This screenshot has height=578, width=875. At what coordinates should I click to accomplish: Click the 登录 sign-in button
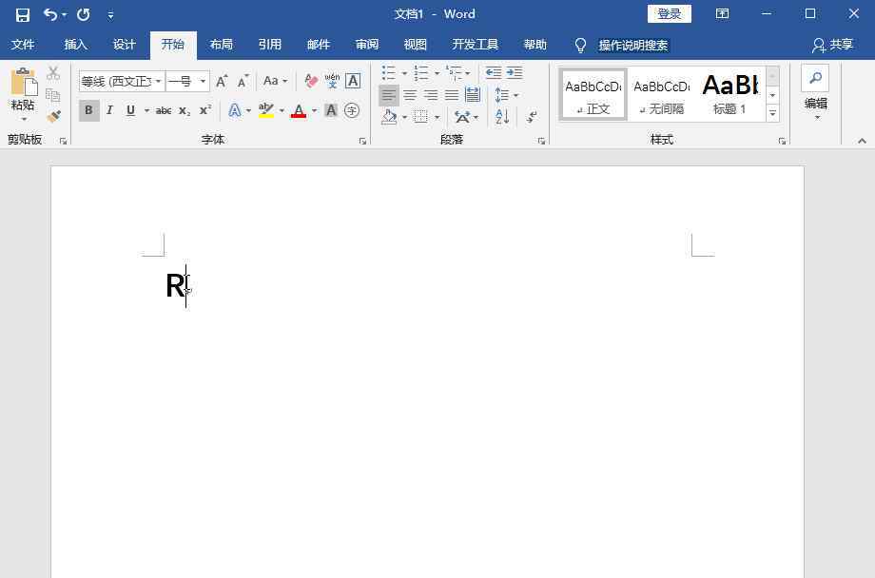tap(670, 14)
